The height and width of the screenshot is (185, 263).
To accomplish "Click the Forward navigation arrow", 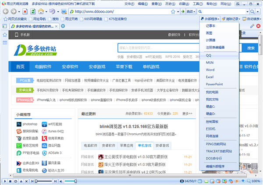I will pos(14,11).
